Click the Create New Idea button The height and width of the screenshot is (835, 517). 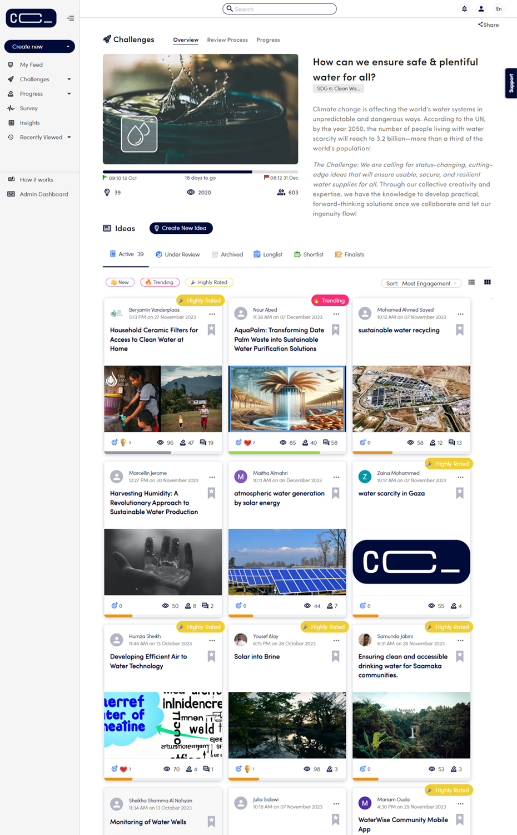pyautogui.click(x=181, y=228)
